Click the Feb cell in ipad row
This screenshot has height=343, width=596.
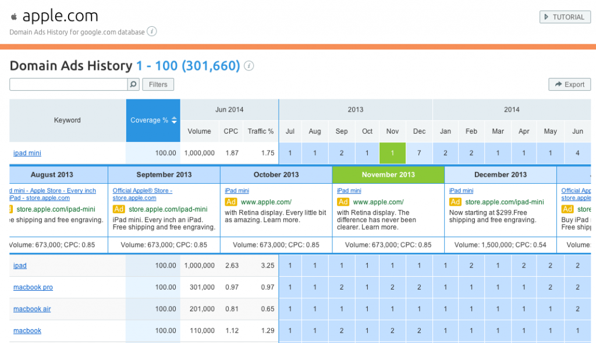[471, 266]
